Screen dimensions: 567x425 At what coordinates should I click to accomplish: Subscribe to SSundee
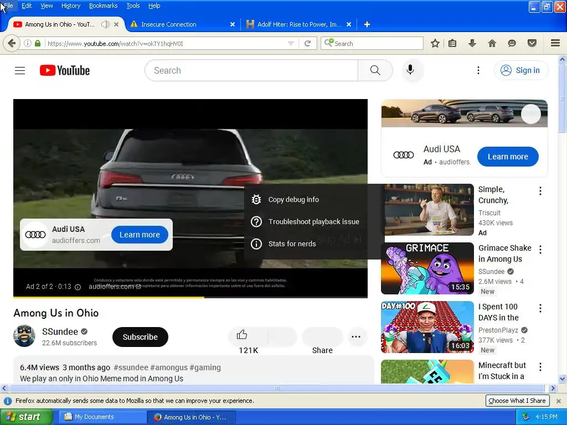[140, 337]
